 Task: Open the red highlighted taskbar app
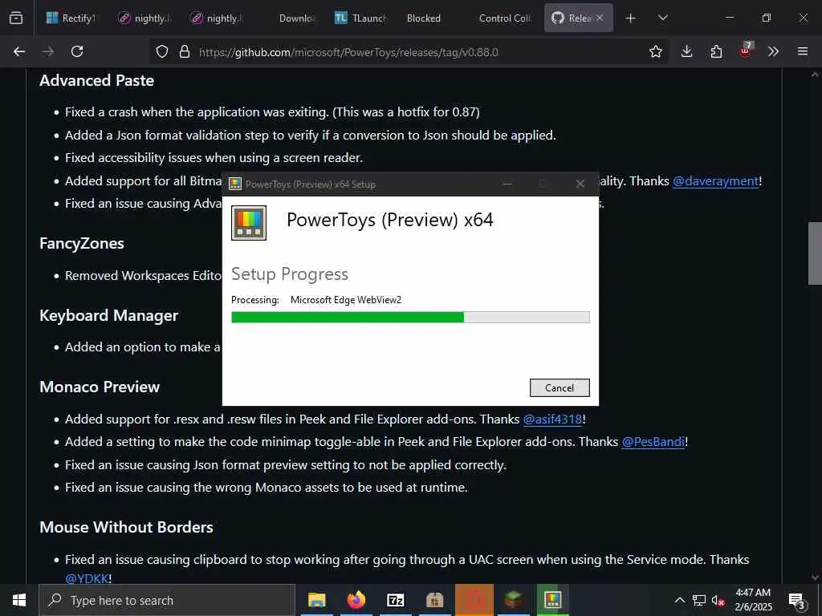click(474, 600)
